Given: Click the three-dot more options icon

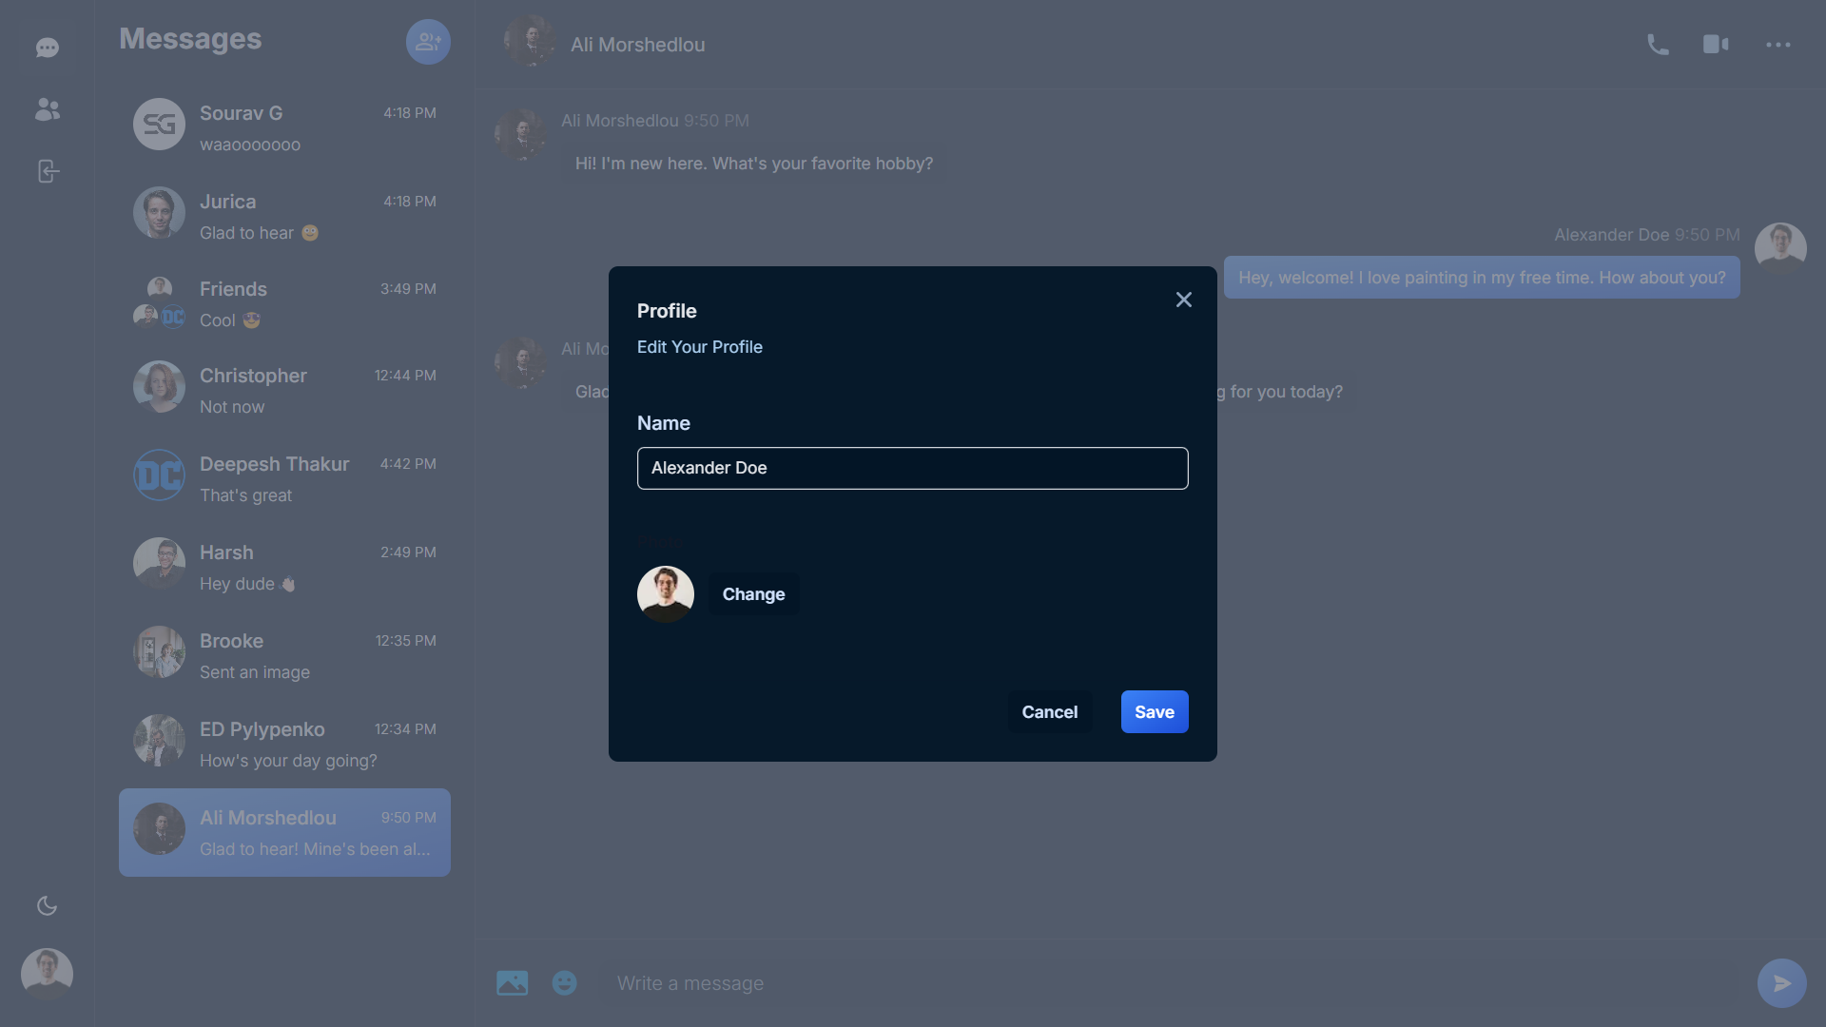Looking at the screenshot, I should coord(1778,45).
